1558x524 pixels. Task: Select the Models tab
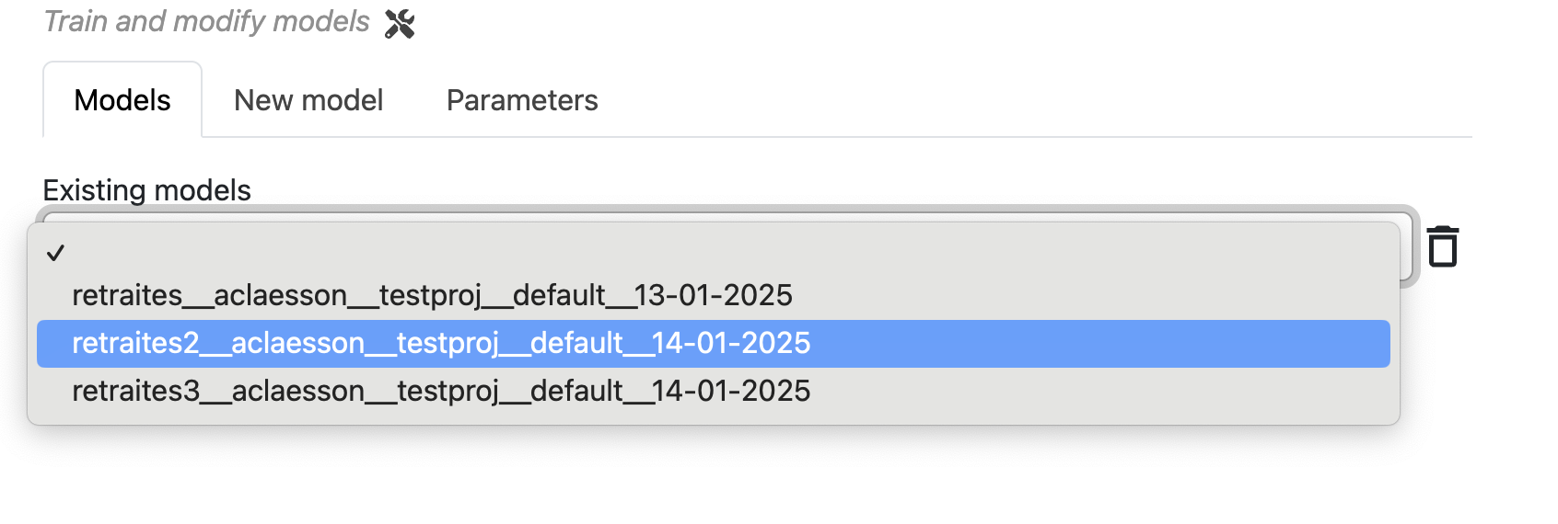coord(122,100)
